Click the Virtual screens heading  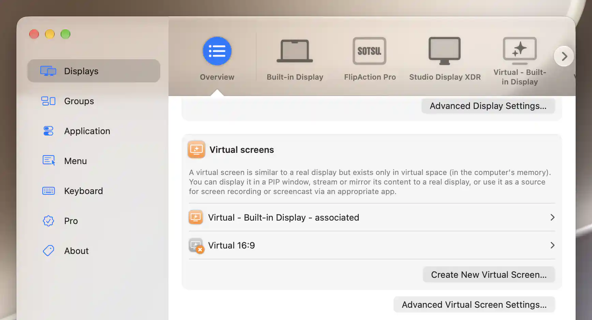click(x=241, y=150)
